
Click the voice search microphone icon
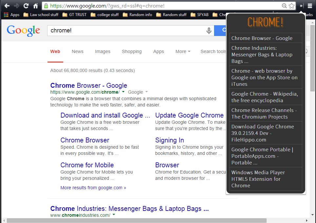[209, 30]
